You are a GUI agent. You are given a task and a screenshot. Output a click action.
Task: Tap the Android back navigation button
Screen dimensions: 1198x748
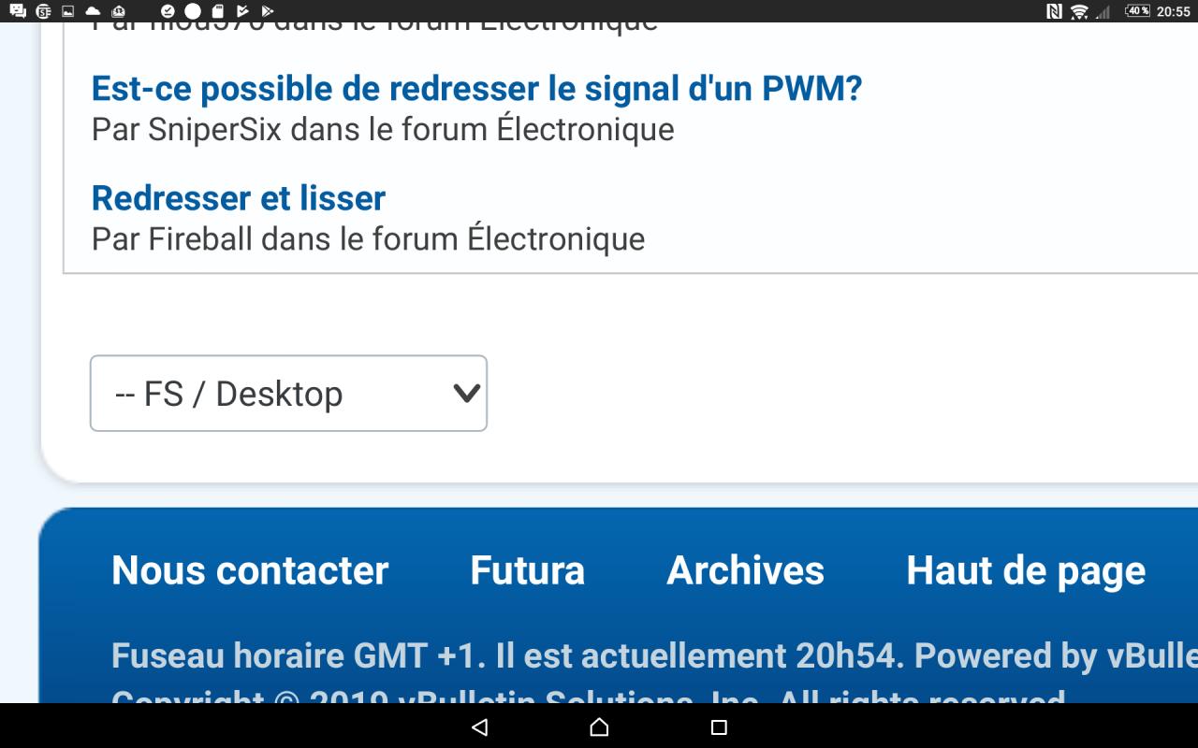click(x=480, y=726)
